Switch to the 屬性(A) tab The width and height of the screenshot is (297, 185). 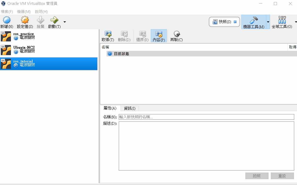pos(110,108)
